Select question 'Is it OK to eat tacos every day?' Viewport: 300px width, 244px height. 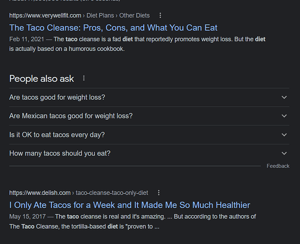[149, 135]
